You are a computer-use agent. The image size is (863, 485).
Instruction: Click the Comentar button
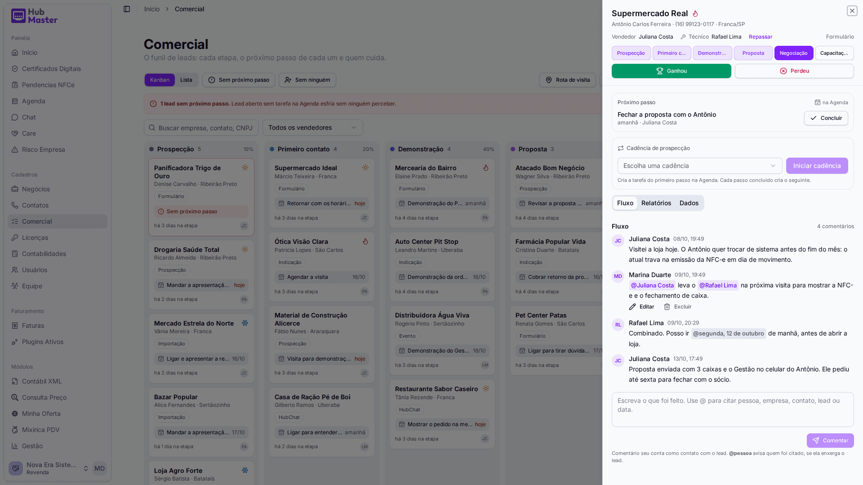tap(830, 441)
